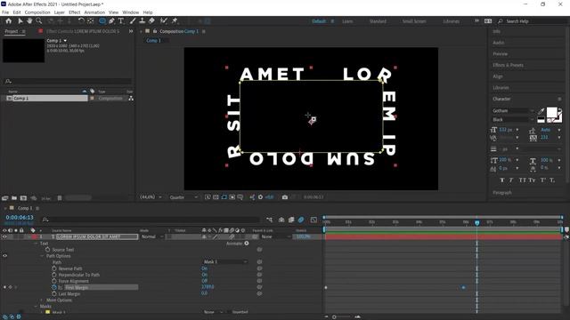Select the Selection arrow tool

(x=20, y=21)
